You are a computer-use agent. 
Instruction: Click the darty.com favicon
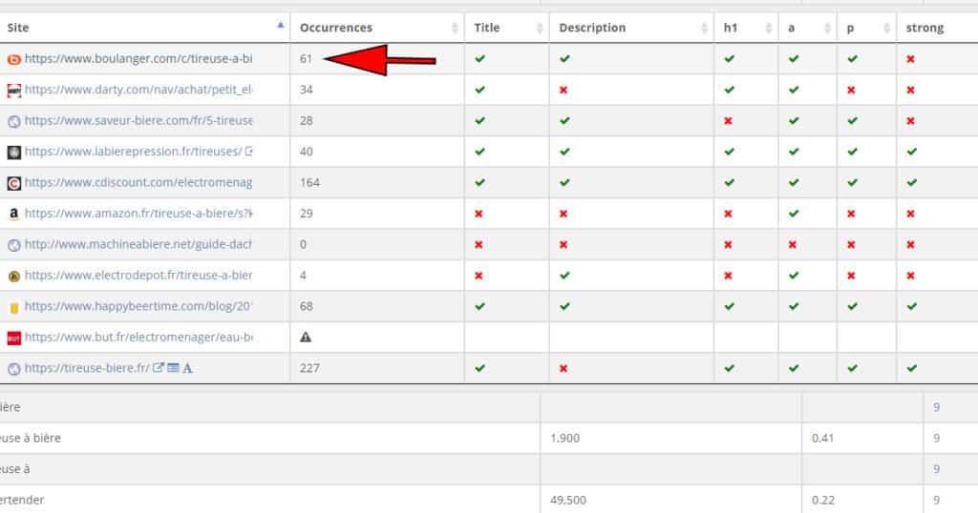[13, 91]
